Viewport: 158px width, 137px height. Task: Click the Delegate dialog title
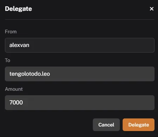19,9
